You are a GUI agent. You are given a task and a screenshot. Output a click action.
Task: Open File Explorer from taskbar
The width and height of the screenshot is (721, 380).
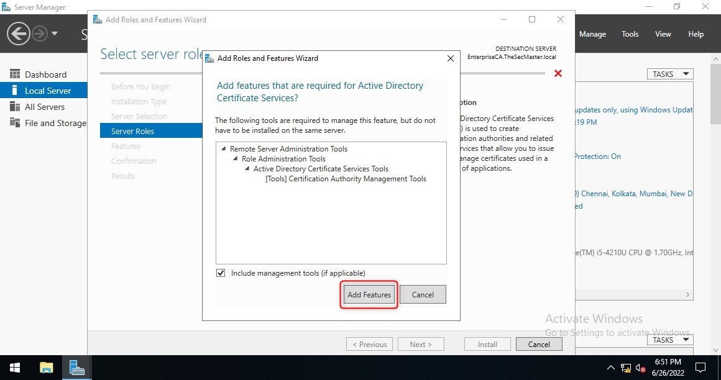46,368
